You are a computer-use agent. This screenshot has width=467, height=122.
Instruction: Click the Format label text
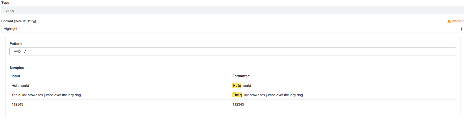[x=7, y=21]
